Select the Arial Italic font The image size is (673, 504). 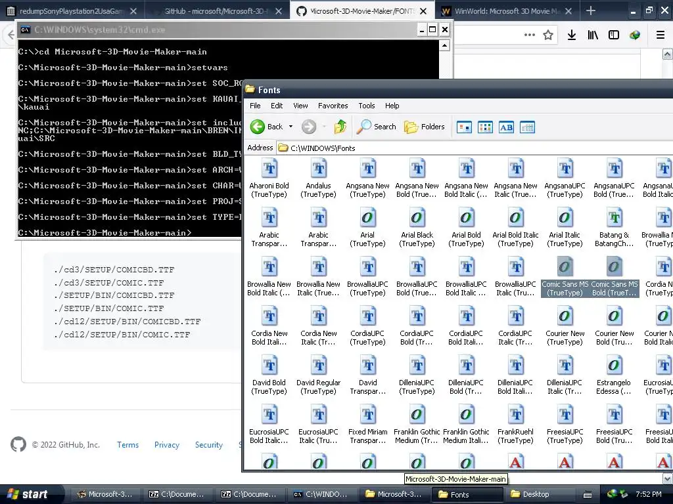[x=565, y=228]
